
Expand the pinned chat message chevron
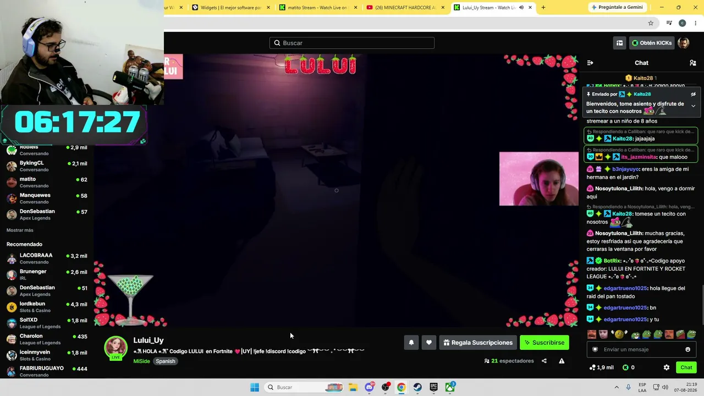693,106
